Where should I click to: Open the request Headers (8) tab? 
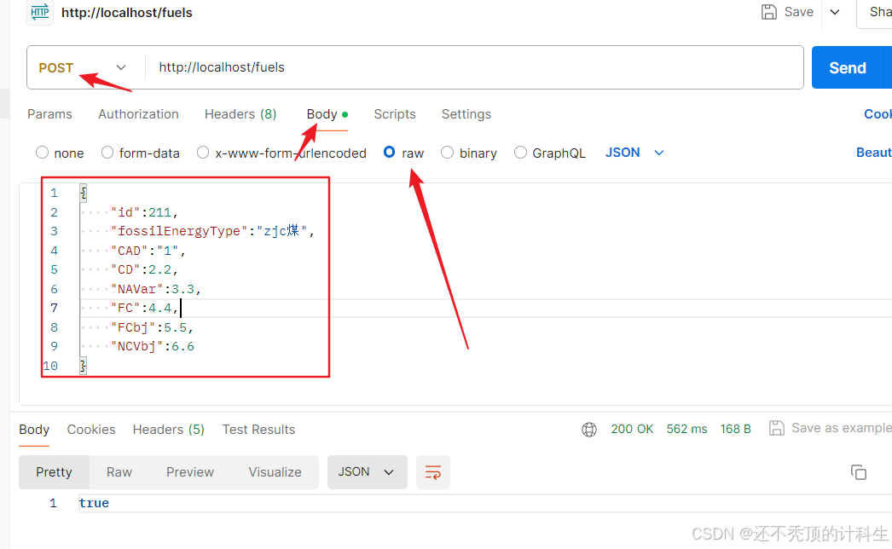tap(240, 113)
